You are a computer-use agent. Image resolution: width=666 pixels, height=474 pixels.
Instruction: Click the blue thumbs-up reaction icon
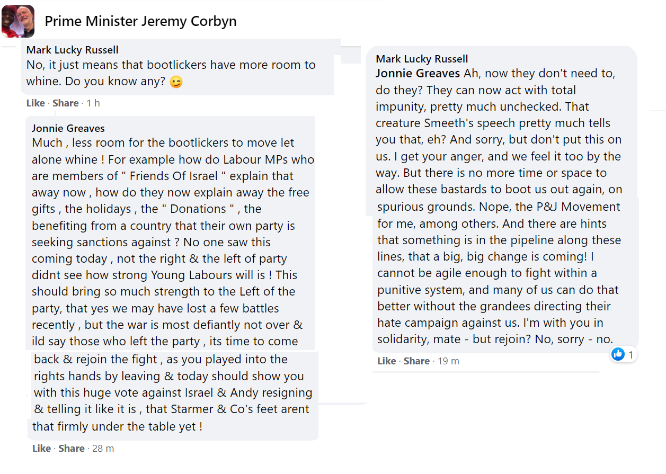tap(618, 354)
